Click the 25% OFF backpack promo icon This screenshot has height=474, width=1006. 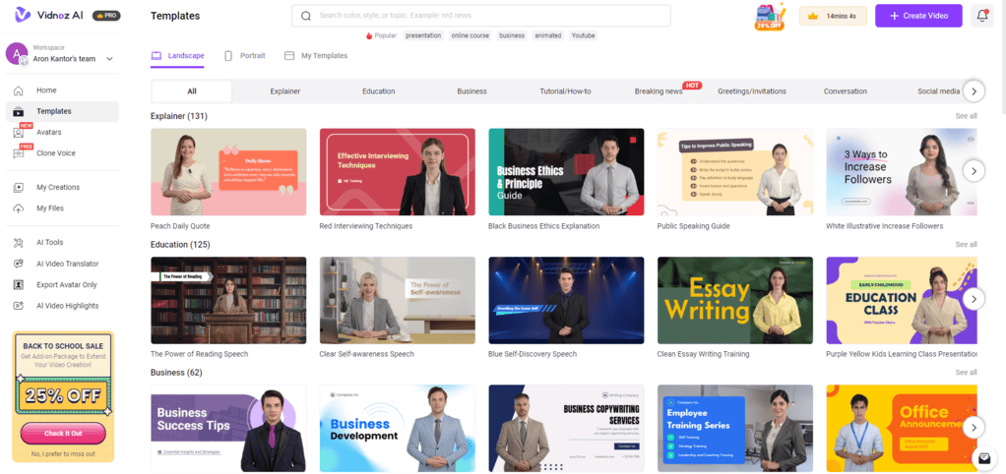pyautogui.click(x=770, y=16)
